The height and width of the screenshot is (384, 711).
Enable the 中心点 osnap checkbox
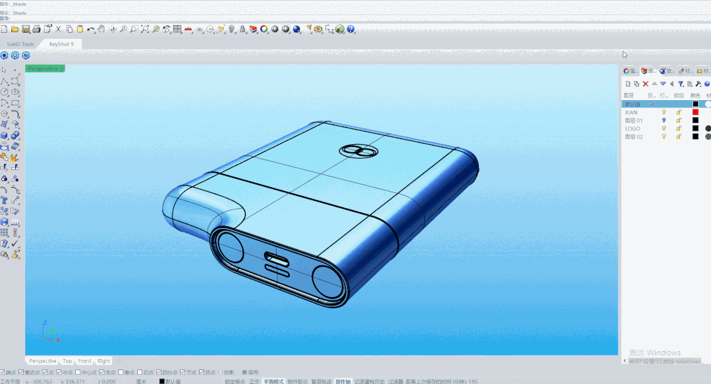78,372
